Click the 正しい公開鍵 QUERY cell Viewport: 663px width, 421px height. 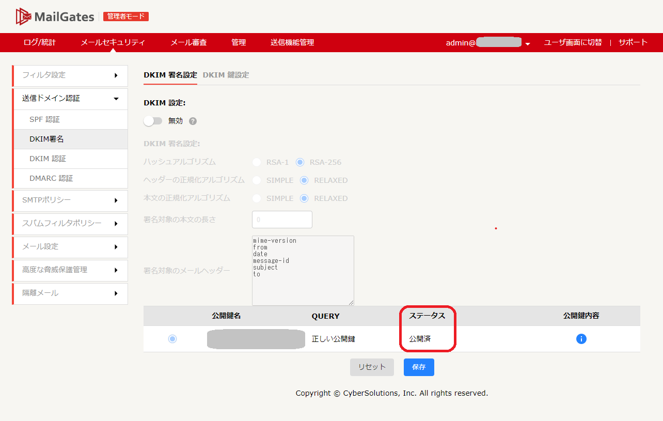334,339
